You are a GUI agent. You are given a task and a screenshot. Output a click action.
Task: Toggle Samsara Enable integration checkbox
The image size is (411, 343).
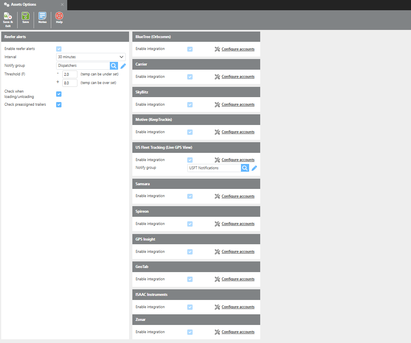[x=190, y=196]
